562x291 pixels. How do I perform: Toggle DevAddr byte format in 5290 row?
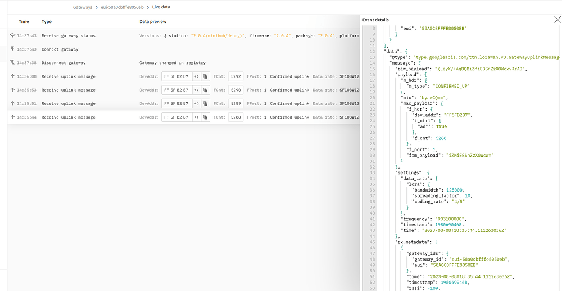point(197,90)
